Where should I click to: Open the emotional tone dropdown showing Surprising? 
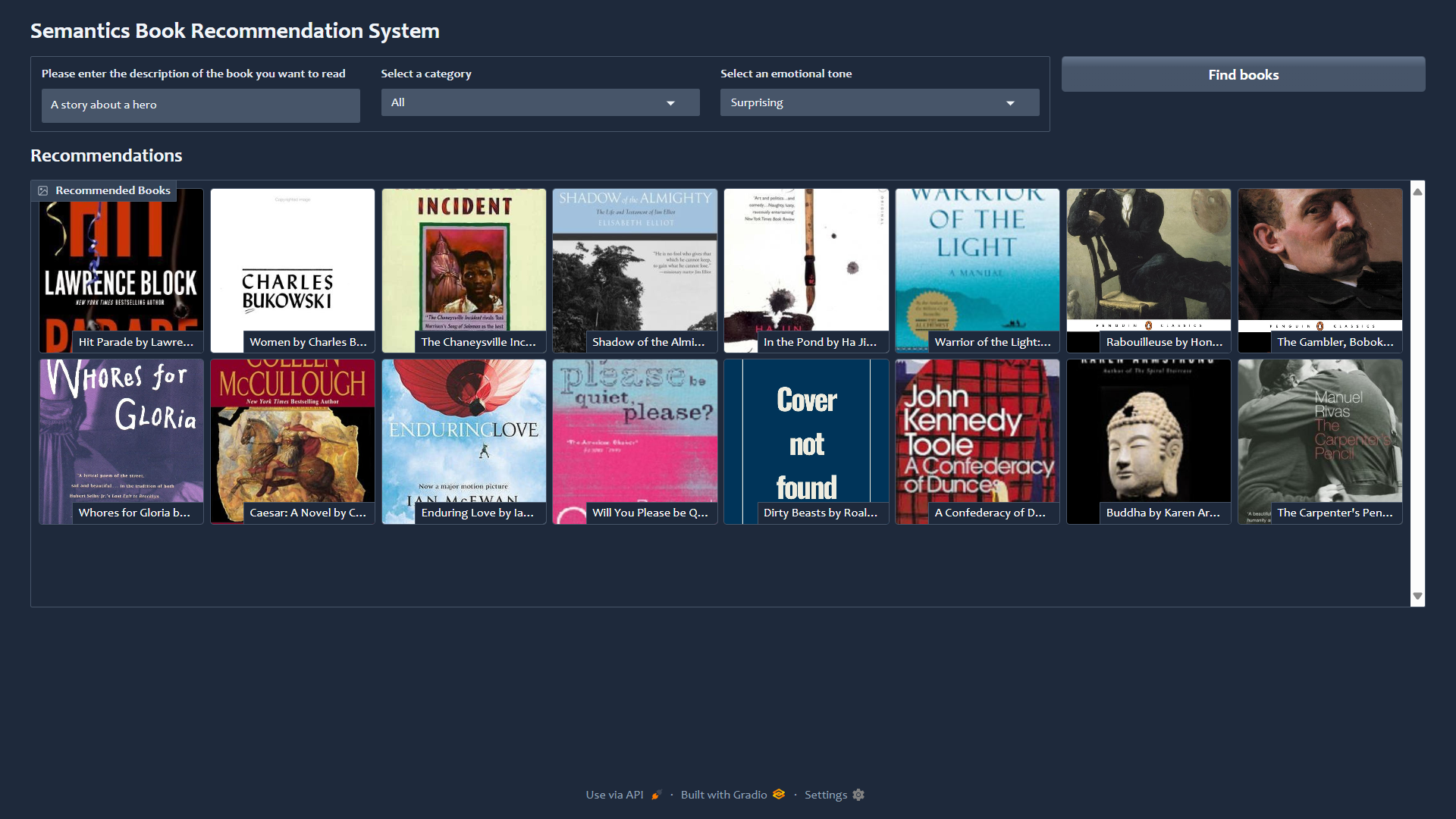click(x=880, y=102)
